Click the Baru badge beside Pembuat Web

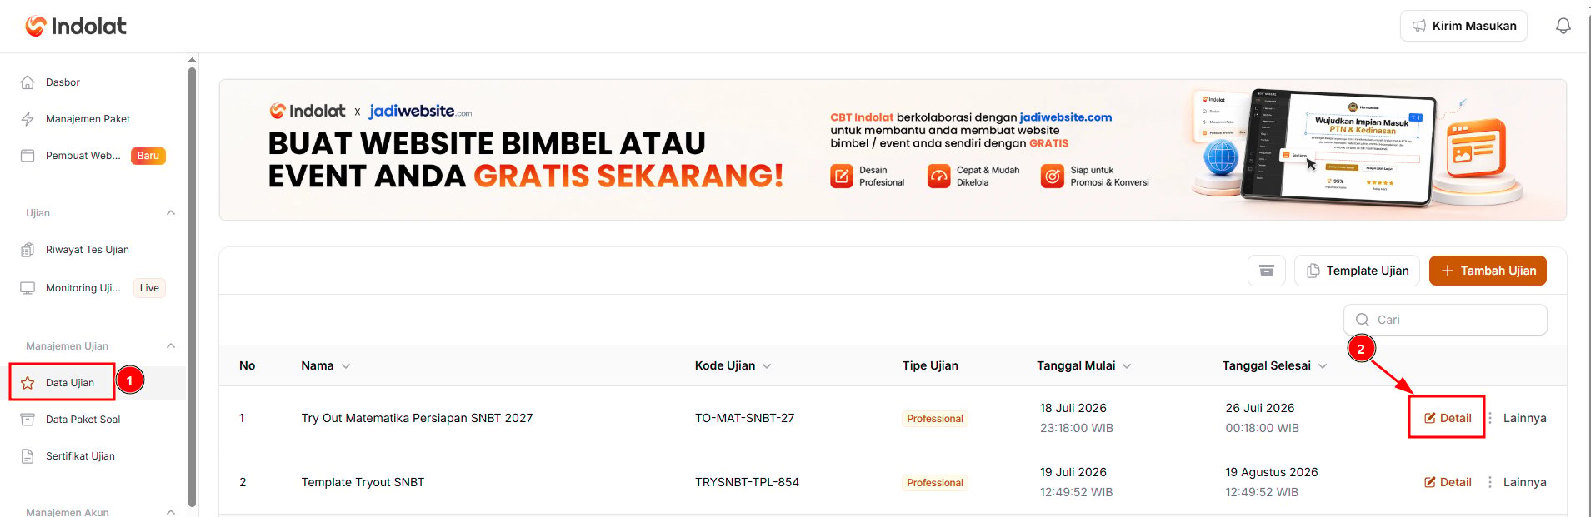[x=148, y=156]
